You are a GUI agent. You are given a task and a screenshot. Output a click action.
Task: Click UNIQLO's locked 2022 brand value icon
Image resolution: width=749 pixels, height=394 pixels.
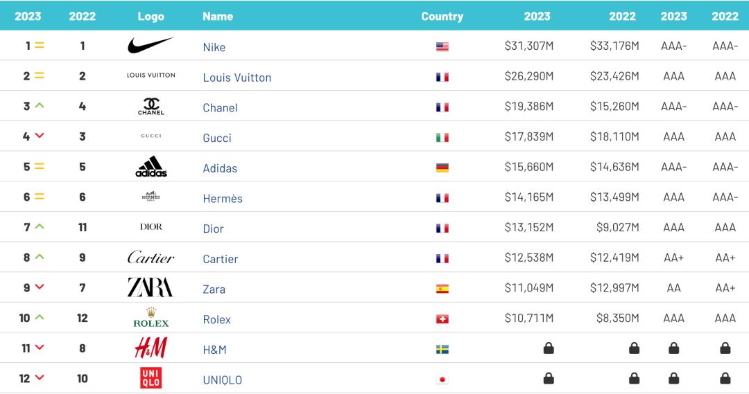pos(634,379)
